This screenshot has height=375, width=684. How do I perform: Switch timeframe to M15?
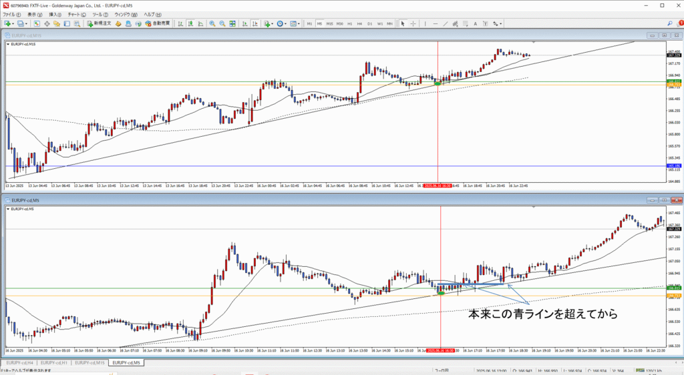pyautogui.click(x=329, y=23)
